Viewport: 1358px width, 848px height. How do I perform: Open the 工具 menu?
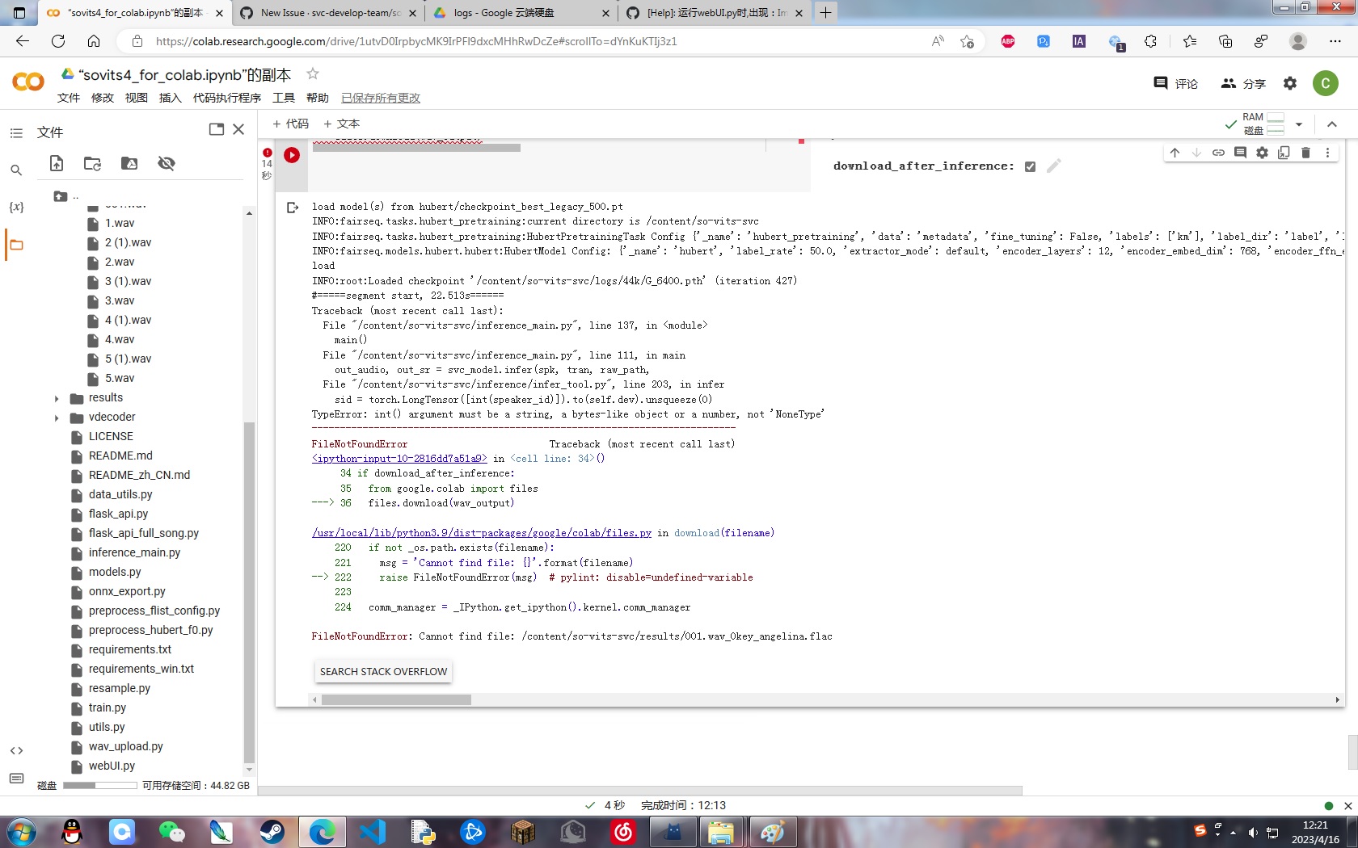[x=283, y=98]
